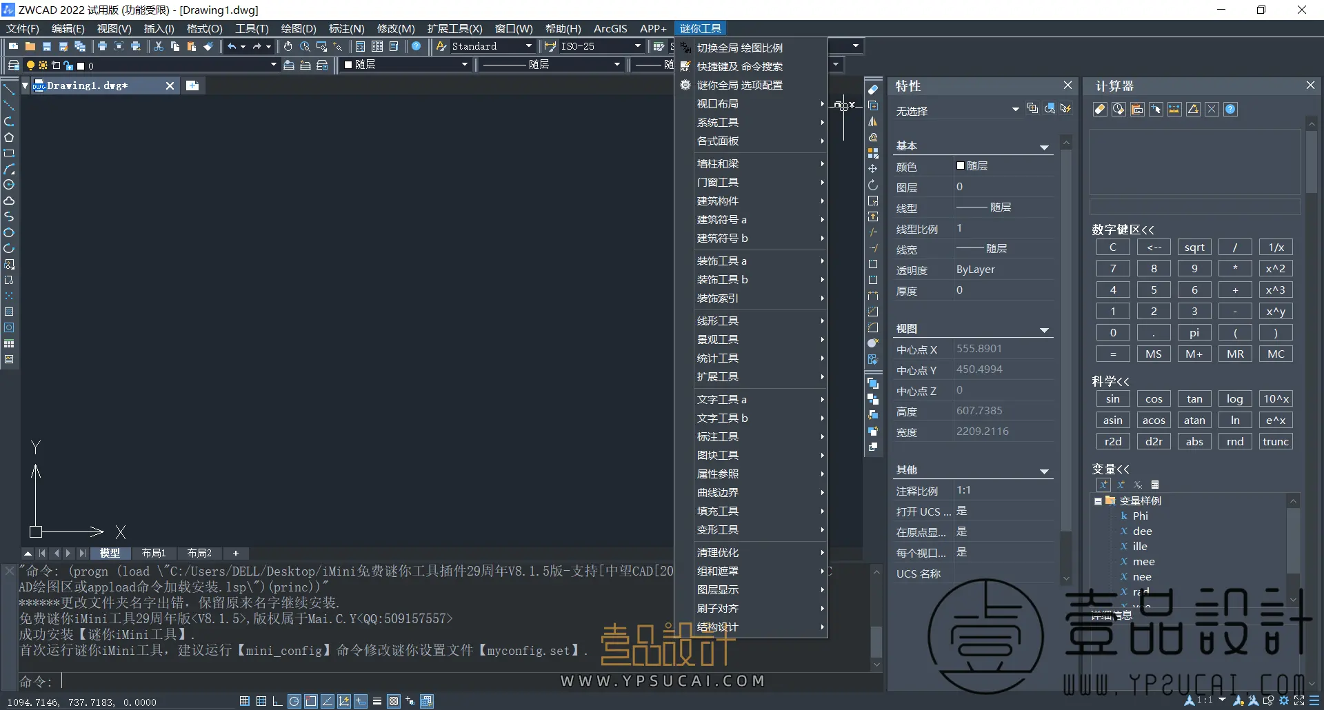Viewport: 1324px width, 710px height.
Task: Open the Layer Properties Manager icon
Action: coord(13,65)
